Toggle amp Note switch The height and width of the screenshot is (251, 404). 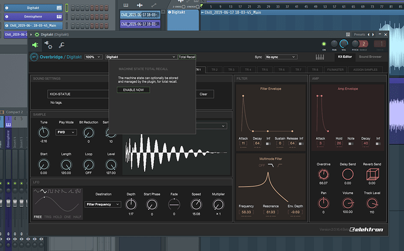351,144
